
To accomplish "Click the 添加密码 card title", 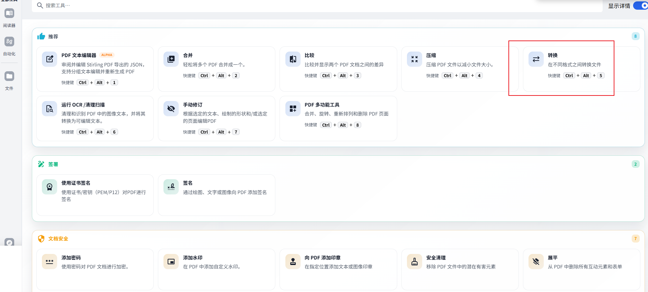I will 71,258.
